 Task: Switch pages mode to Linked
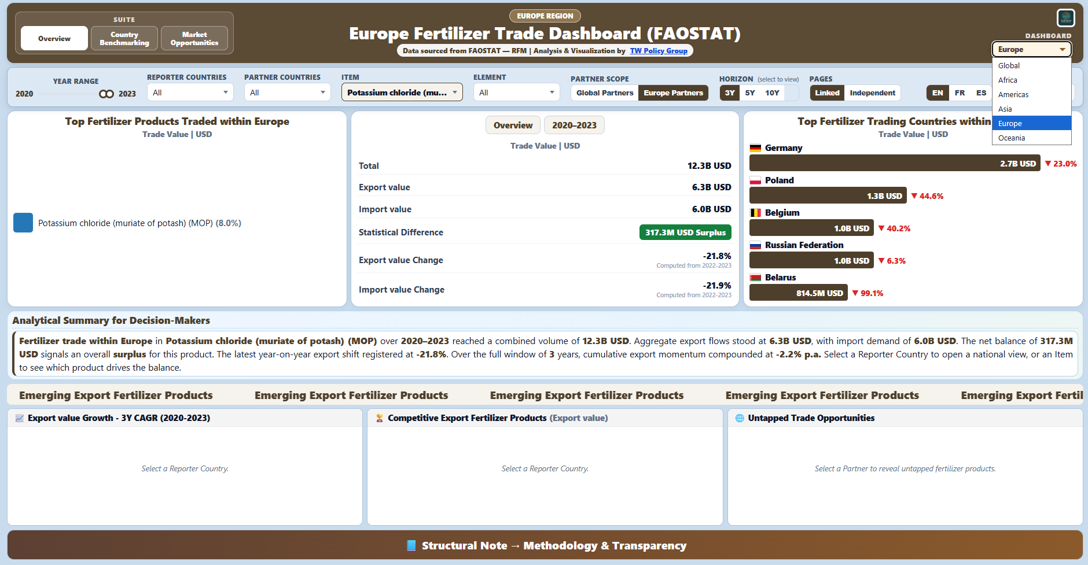827,93
